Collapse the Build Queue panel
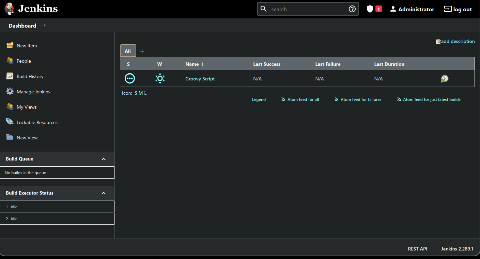Screen dimensions: 480x259 104,159
